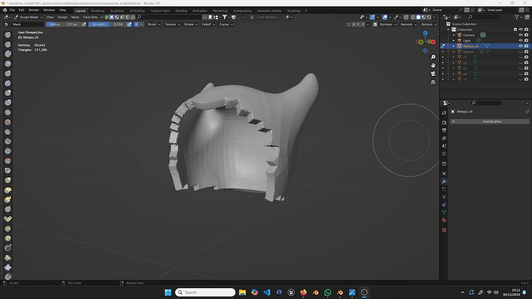Click the Add Modifier button
Image resolution: width=532 pixels, height=299 pixels.
click(x=489, y=121)
